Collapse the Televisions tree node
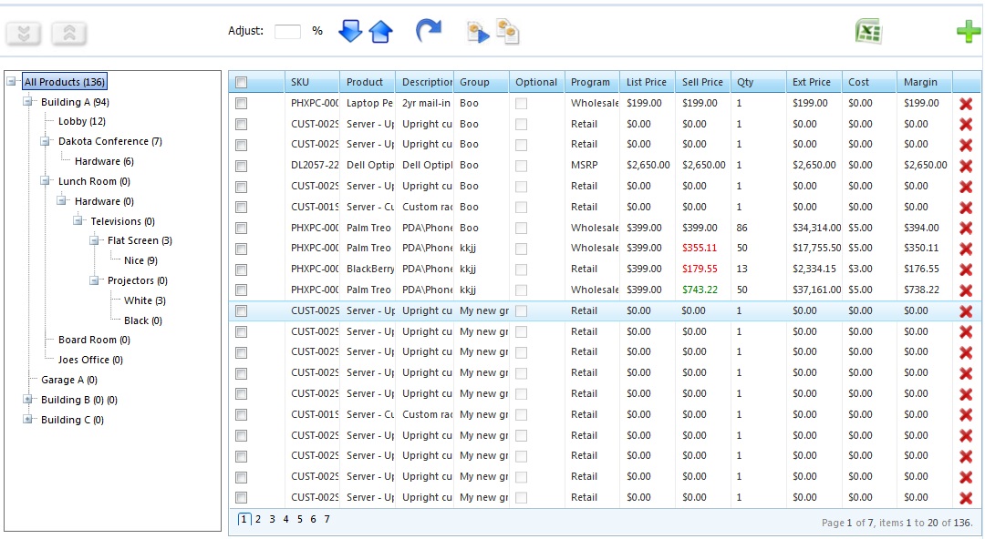This screenshot has width=985, height=539. (x=78, y=221)
